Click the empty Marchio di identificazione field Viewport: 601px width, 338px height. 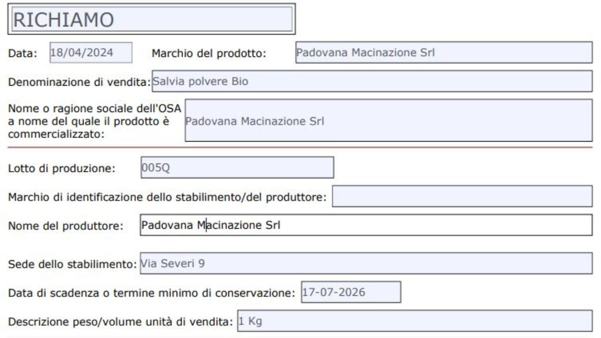462,197
